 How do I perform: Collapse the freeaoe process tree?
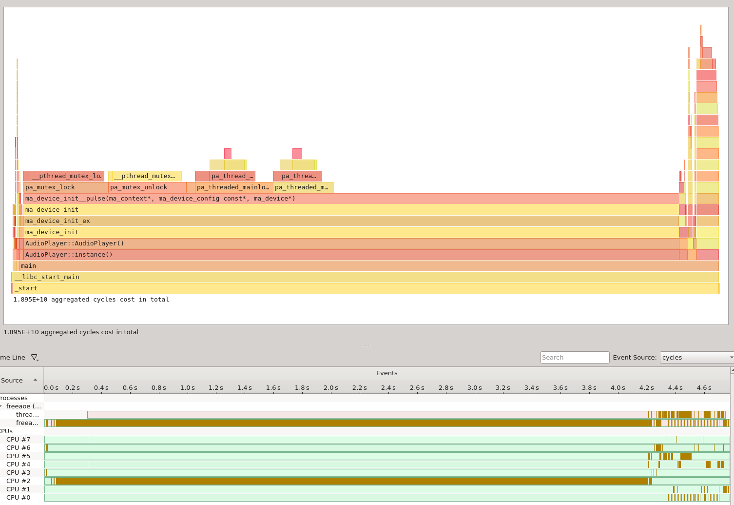pos(2,406)
